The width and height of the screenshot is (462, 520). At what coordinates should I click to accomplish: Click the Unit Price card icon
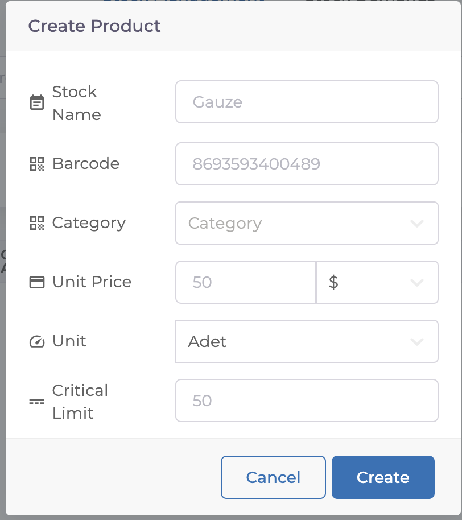pyautogui.click(x=37, y=282)
